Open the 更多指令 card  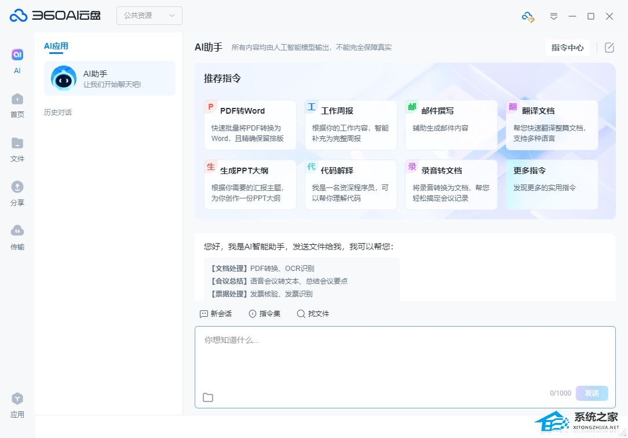[552, 185]
